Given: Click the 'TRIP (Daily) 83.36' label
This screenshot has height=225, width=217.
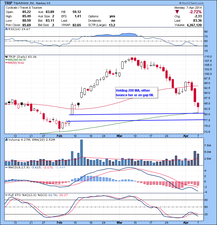Looking at the screenshot, I should pyautogui.click(x=23, y=57).
